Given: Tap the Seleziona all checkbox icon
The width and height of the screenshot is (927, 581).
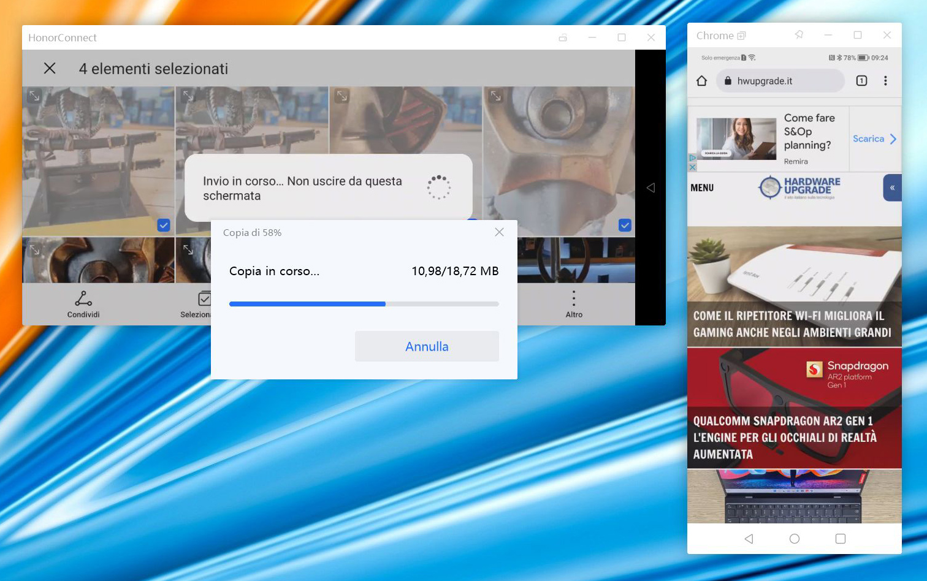Looking at the screenshot, I should point(204,298).
